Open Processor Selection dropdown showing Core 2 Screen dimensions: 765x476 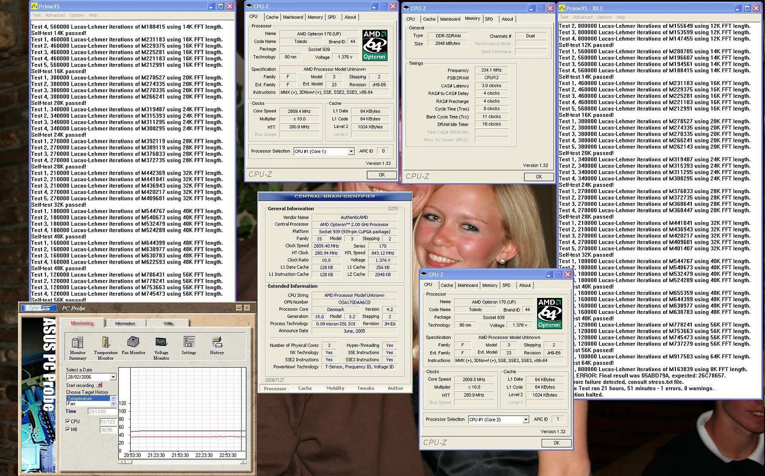(x=526, y=420)
